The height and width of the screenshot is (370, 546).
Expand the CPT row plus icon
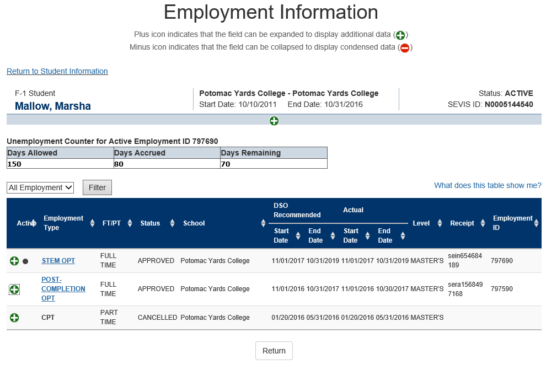click(x=14, y=318)
